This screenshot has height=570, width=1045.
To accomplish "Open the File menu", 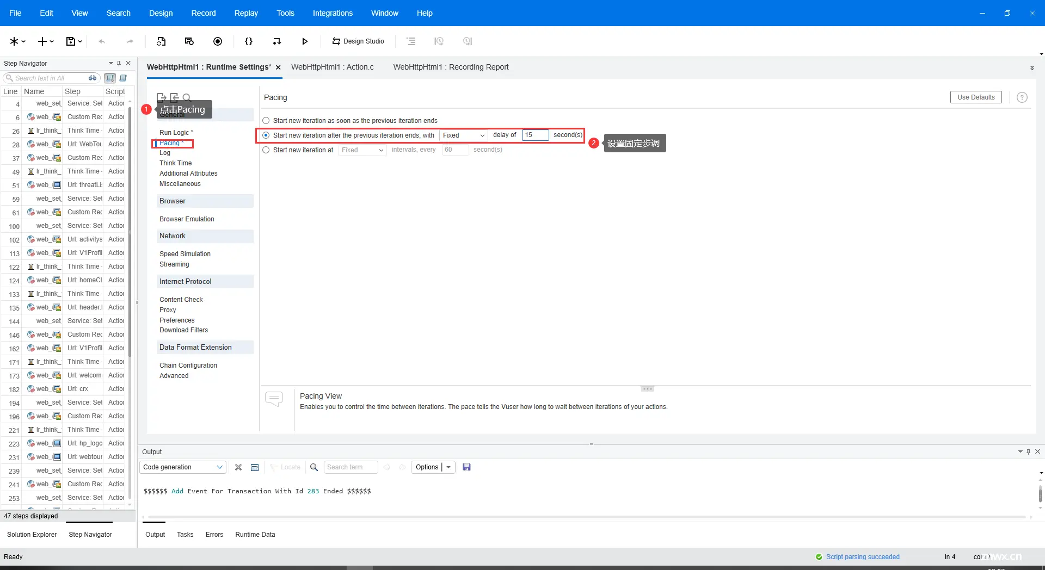I will pyautogui.click(x=15, y=13).
